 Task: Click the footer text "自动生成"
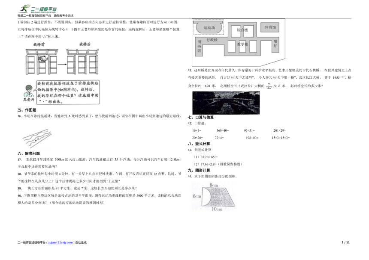pos(81,242)
